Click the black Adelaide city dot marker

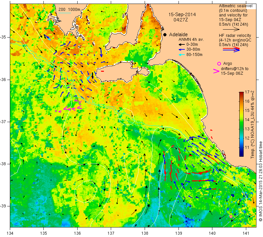[165, 35]
